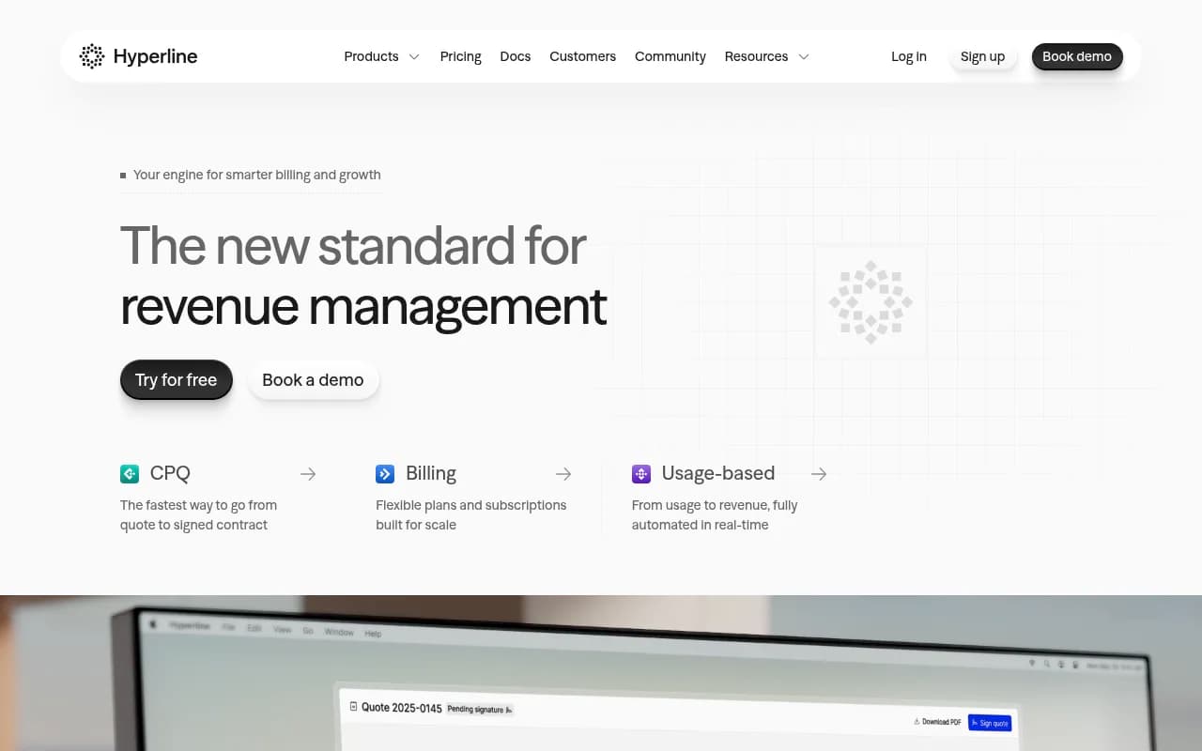Screen dimensions: 1202x751
Task: Click Download PDF in the quote mockup
Action: pyautogui.click(x=937, y=722)
